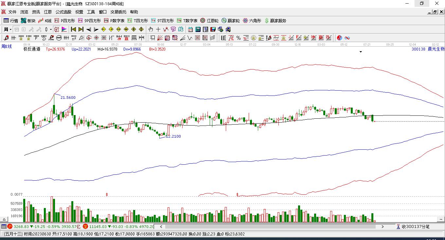
Task: Open the candlestick style dropdown arrow
Action: (x=51, y=29)
